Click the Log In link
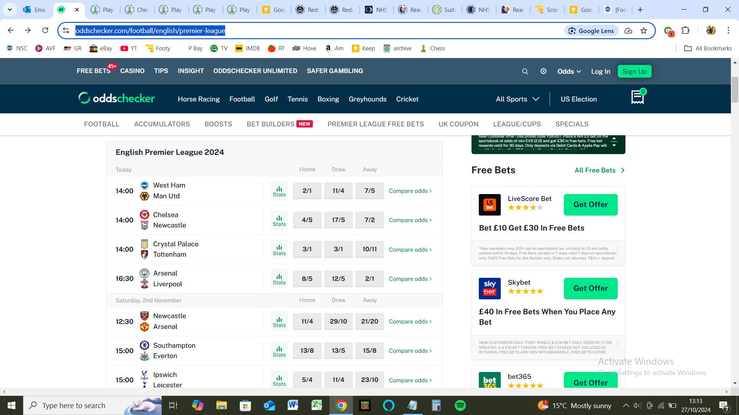Screen dimensions: 739x415 600,71
